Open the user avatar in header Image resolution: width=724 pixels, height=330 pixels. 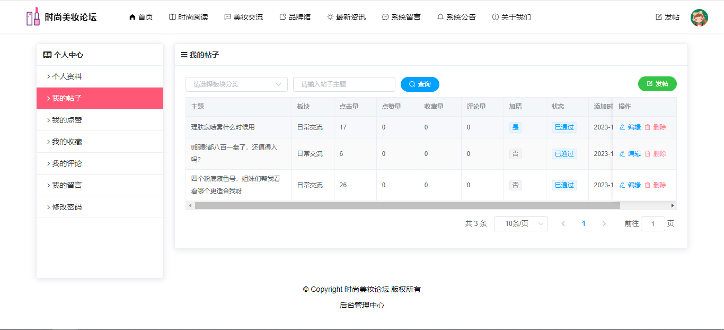(x=699, y=18)
